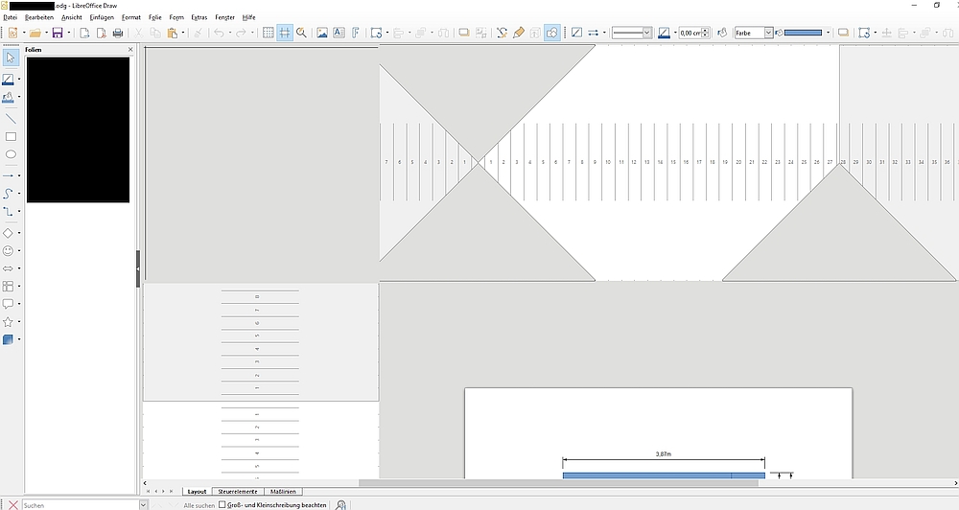
Task: Click the Suchen search field
Action: (81, 505)
